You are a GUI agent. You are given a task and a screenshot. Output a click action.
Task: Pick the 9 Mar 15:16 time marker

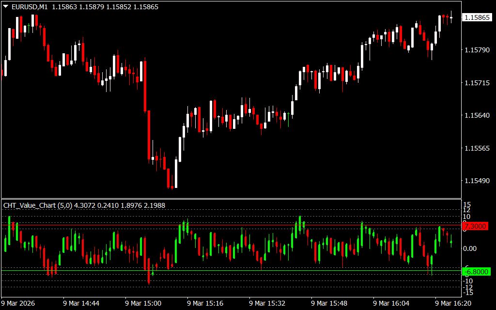[205, 303]
